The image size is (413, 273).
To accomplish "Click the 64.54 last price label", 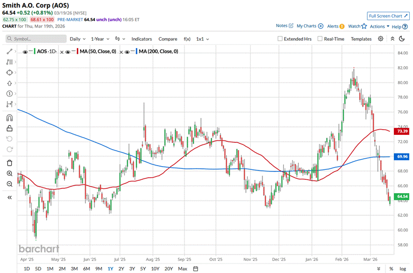I will 402,196.
